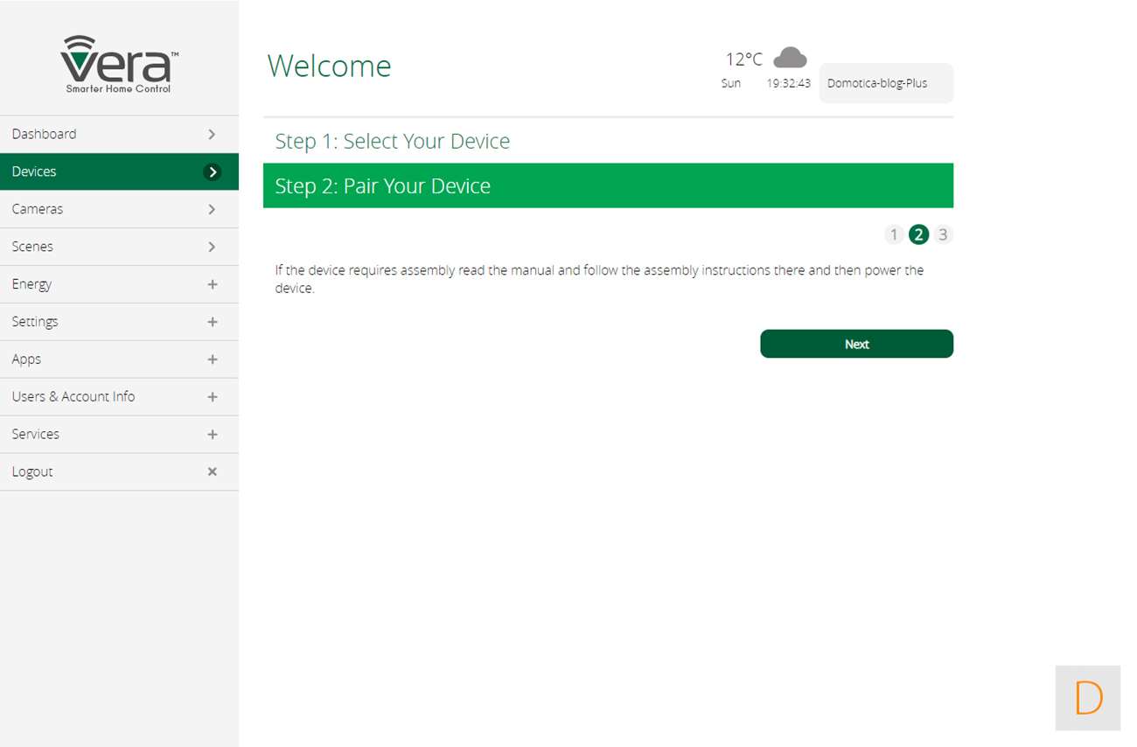The height and width of the screenshot is (747, 1137).
Task: Open the Dashboard menu item
Action: [45, 134]
